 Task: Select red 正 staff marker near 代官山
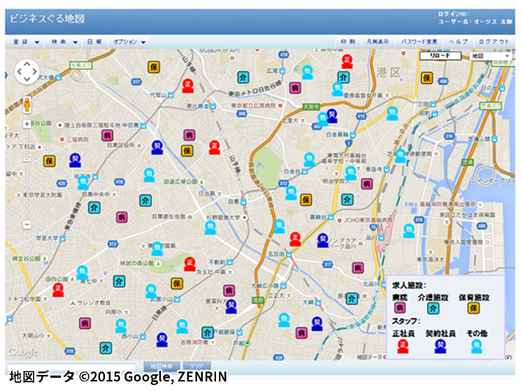[188, 86]
